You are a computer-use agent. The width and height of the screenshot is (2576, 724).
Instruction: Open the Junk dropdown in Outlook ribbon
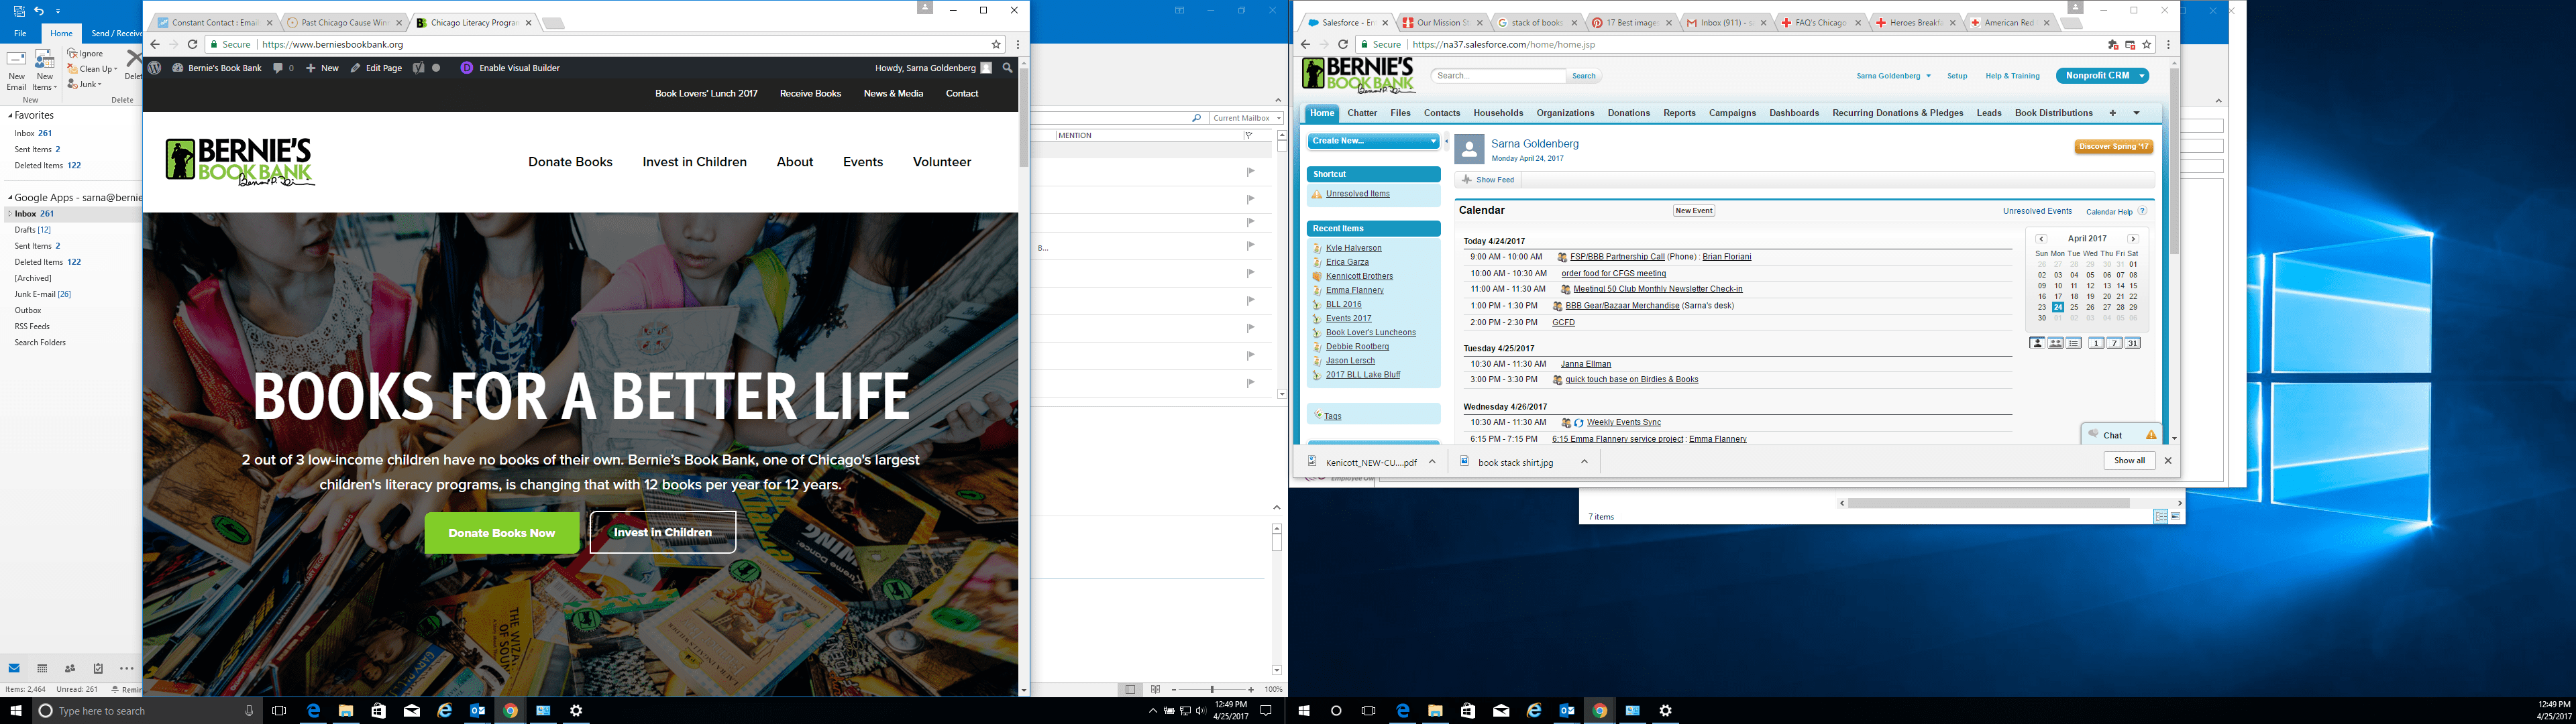tap(85, 84)
